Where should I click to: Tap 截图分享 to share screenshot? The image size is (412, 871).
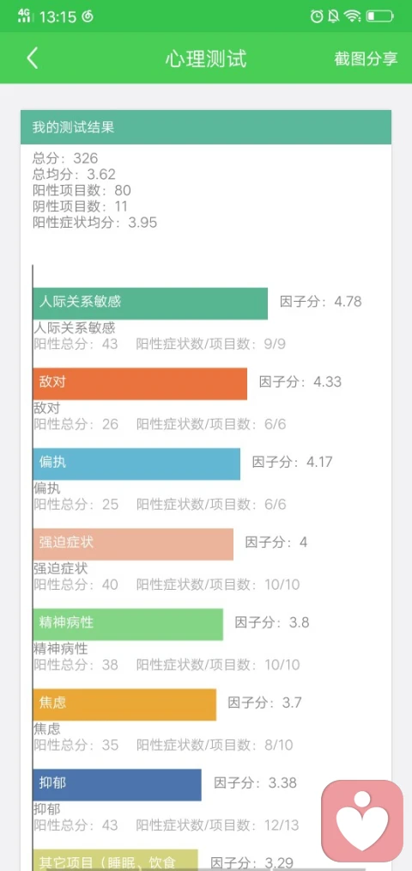click(x=366, y=58)
